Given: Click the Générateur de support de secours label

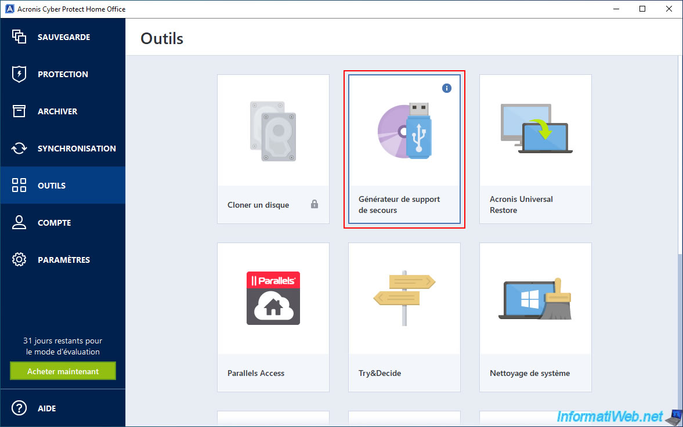Looking at the screenshot, I should (x=399, y=205).
